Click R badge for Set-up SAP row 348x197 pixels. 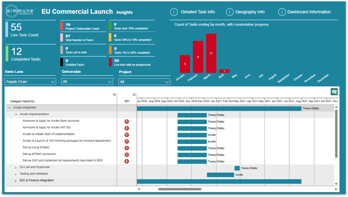point(127,162)
